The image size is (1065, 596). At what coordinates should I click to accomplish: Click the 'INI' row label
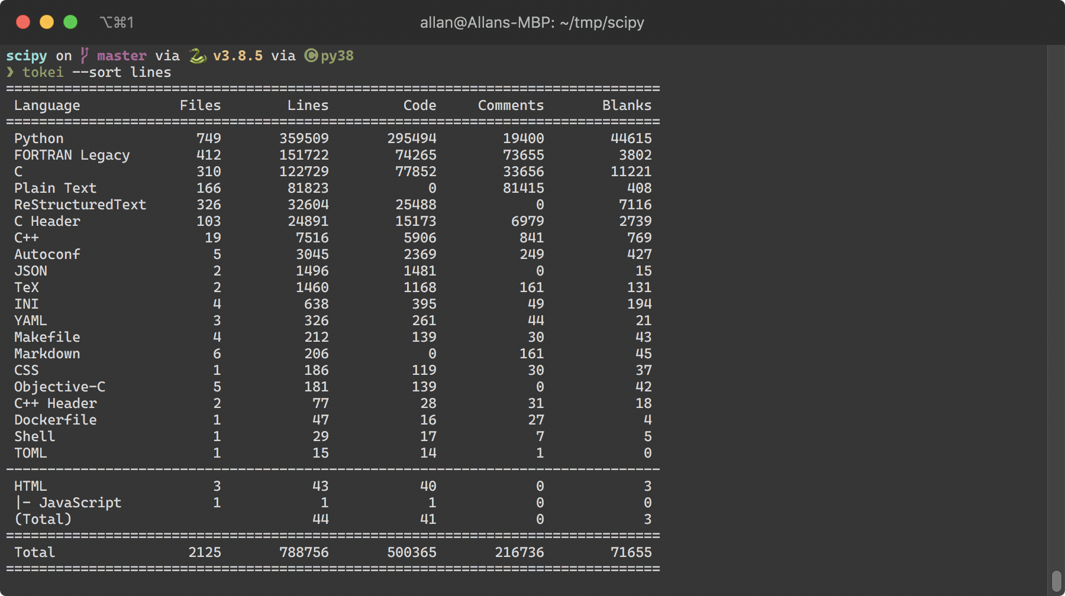[x=27, y=304]
